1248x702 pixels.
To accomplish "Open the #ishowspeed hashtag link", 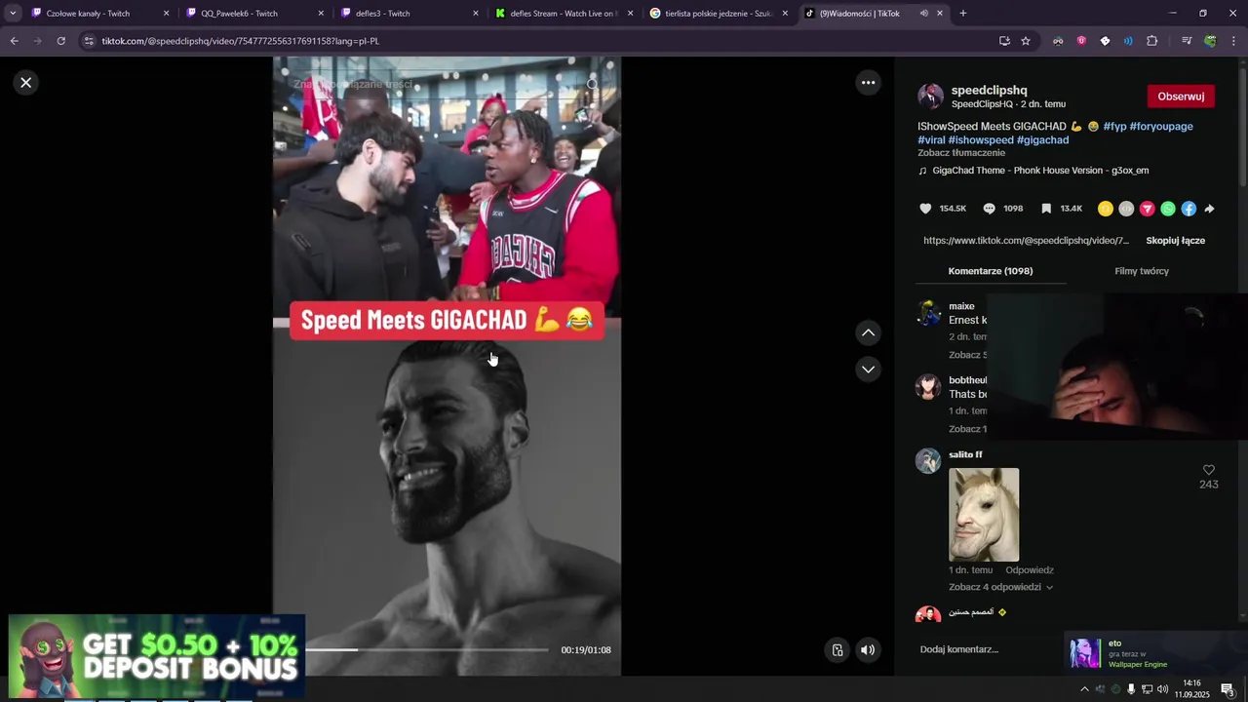I will click(x=981, y=140).
